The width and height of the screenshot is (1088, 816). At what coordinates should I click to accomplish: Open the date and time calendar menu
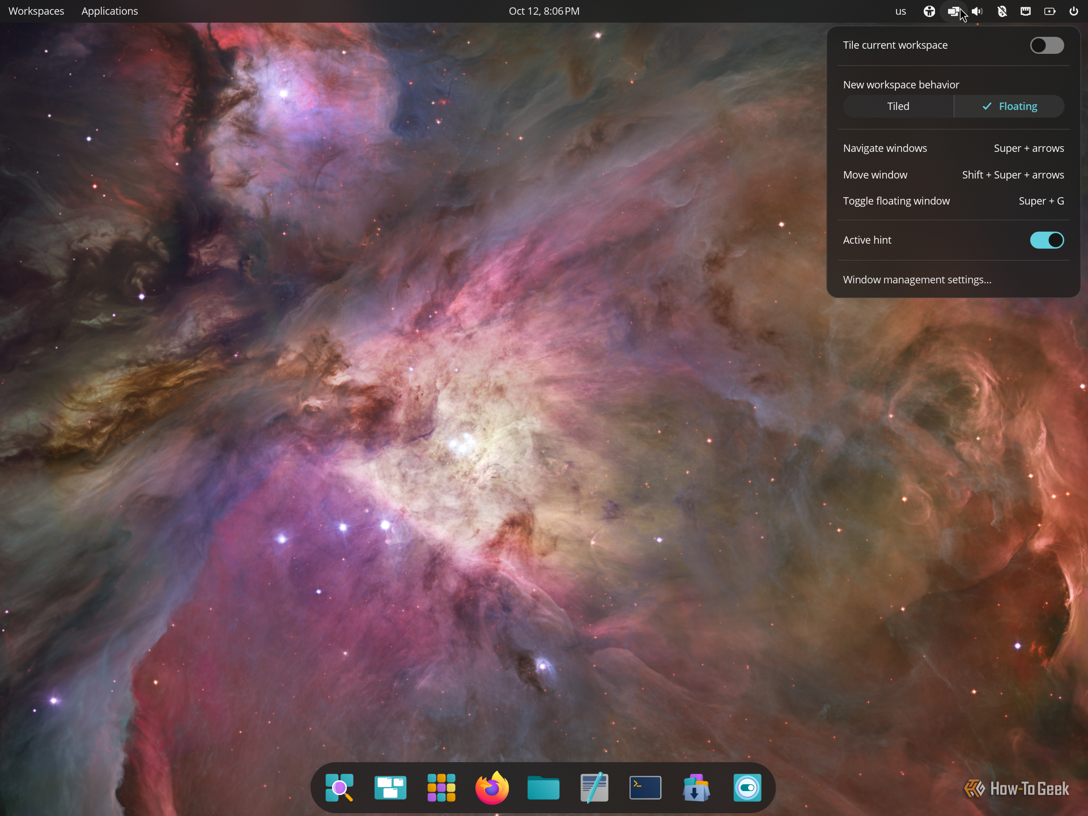[x=544, y=11]
